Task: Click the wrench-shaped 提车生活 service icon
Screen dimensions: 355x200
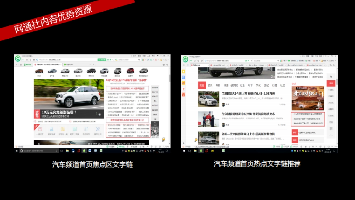Action: click(x=97, y=129)
